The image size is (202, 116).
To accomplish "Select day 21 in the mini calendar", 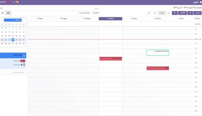I will [x=9, y=40].
